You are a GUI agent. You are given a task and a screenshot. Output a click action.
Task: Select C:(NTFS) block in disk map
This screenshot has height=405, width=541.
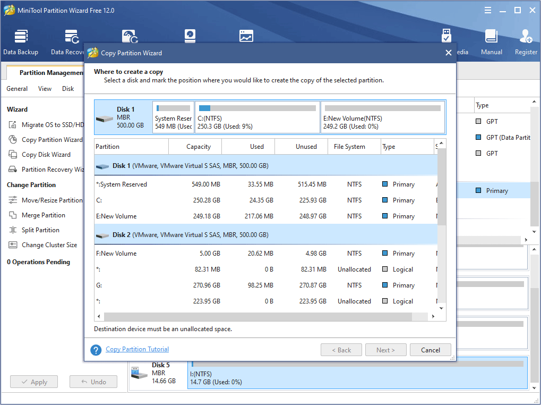point(257,117)
